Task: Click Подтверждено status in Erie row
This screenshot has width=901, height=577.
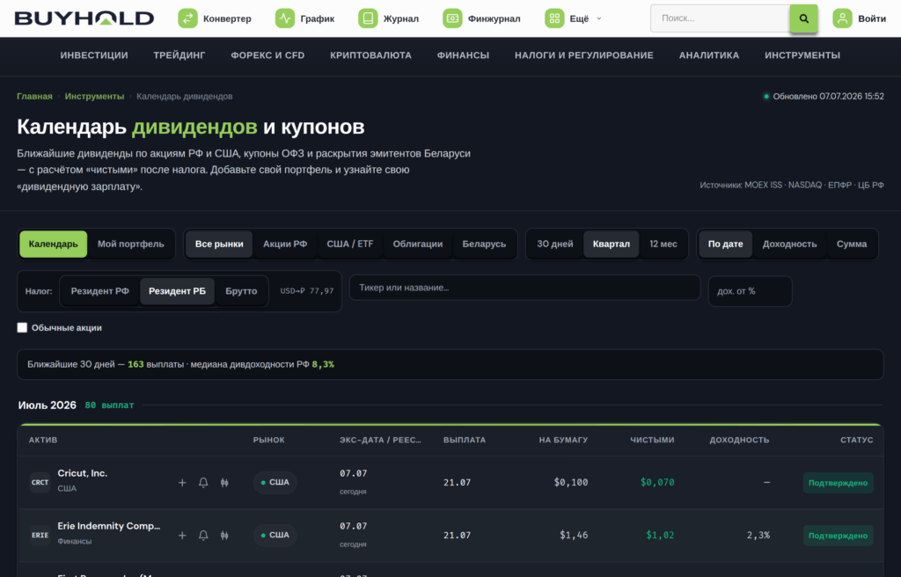Action: [x=838, y=536]
